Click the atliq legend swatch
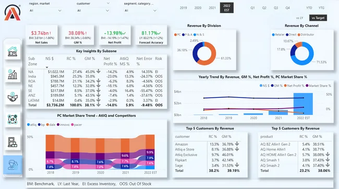The width and height of the screenshot is (339, 189). pos(29,125)
